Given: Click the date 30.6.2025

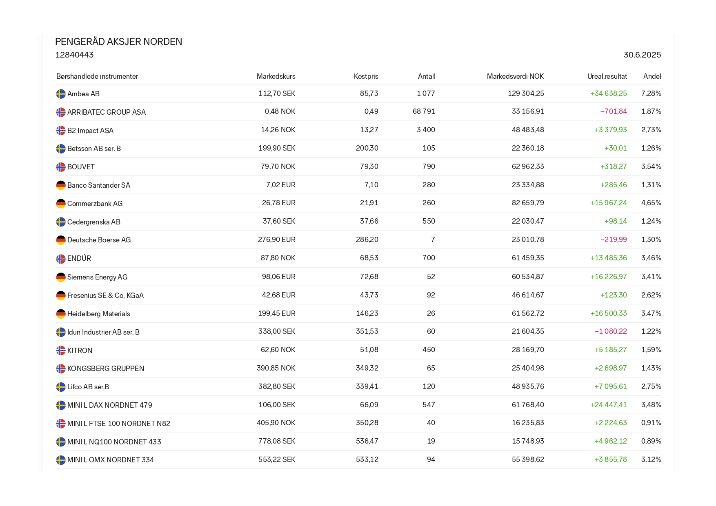Looking at the screenshot, I should point(642,55).
